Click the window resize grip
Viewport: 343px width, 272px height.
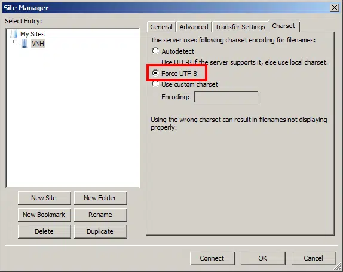coord(338,267)
